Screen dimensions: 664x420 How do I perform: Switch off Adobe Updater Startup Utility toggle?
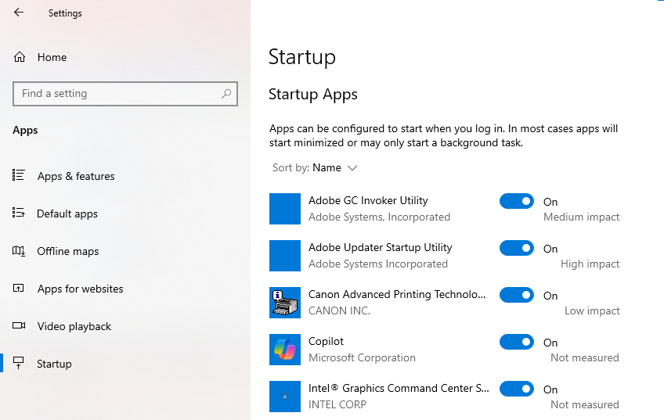(x=516, y=249)
